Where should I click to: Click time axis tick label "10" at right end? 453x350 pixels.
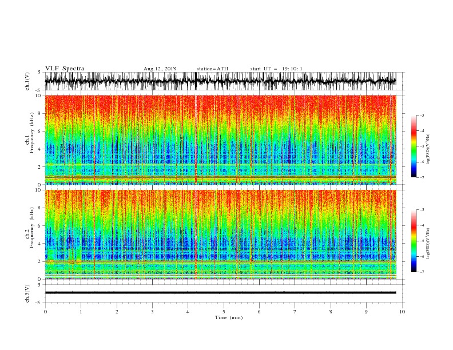point(402,312)
